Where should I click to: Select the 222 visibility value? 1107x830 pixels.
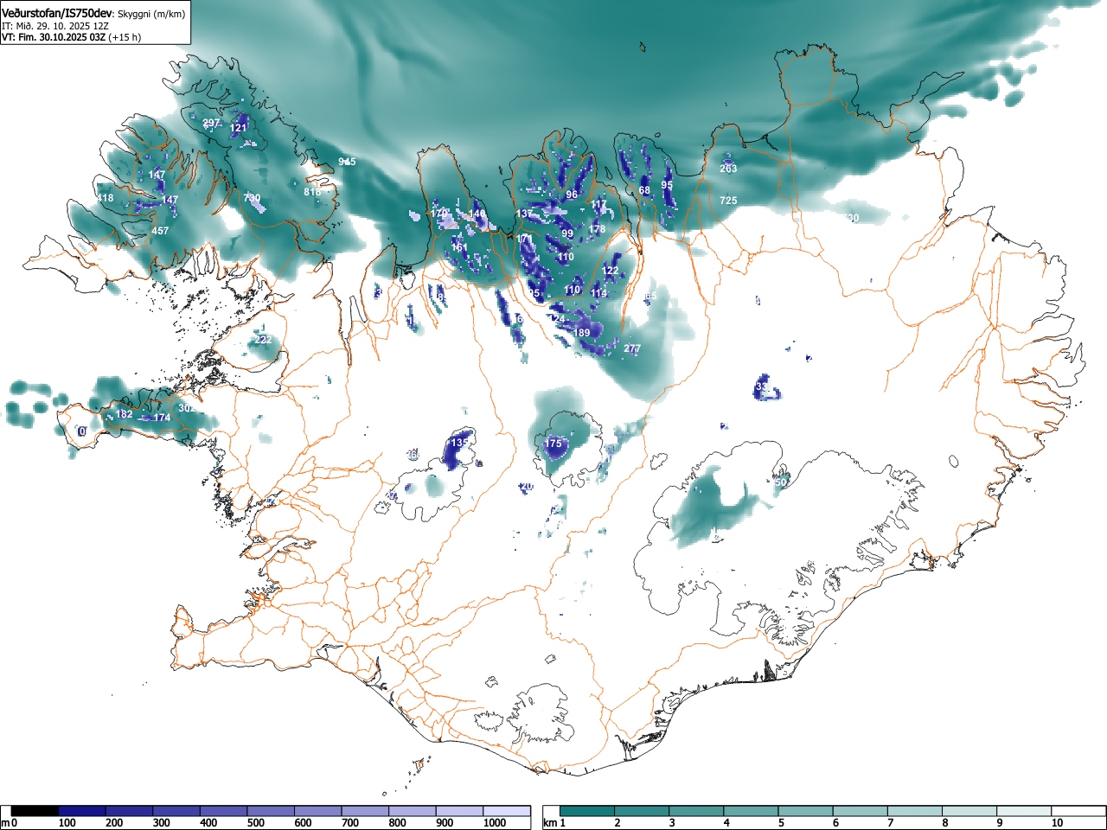tap(263, 340)
